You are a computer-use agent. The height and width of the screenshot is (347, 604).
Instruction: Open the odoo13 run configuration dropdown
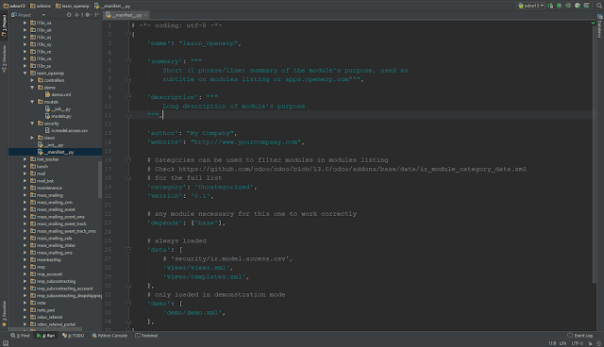pyautogui.click(x=530, y=6)
